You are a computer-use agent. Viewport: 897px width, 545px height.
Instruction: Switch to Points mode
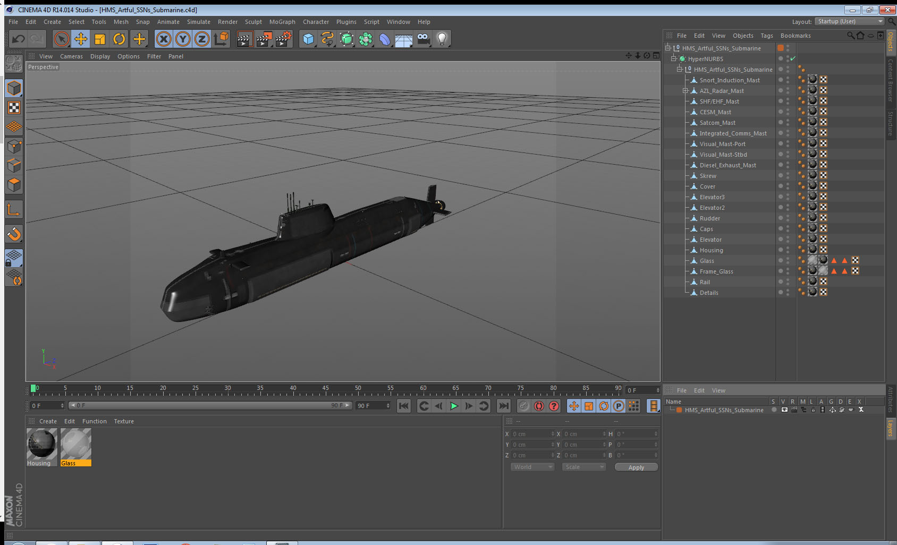click(x=14, y=146)
